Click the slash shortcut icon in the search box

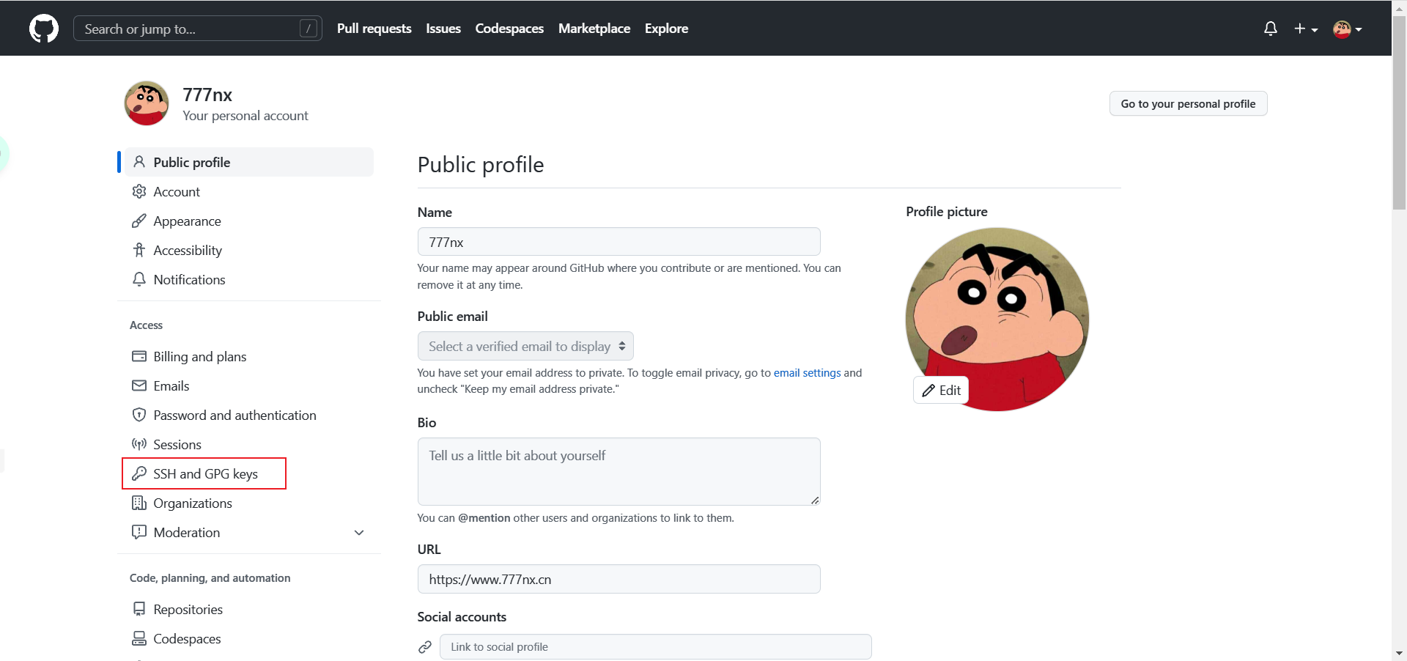coord(309,29)
